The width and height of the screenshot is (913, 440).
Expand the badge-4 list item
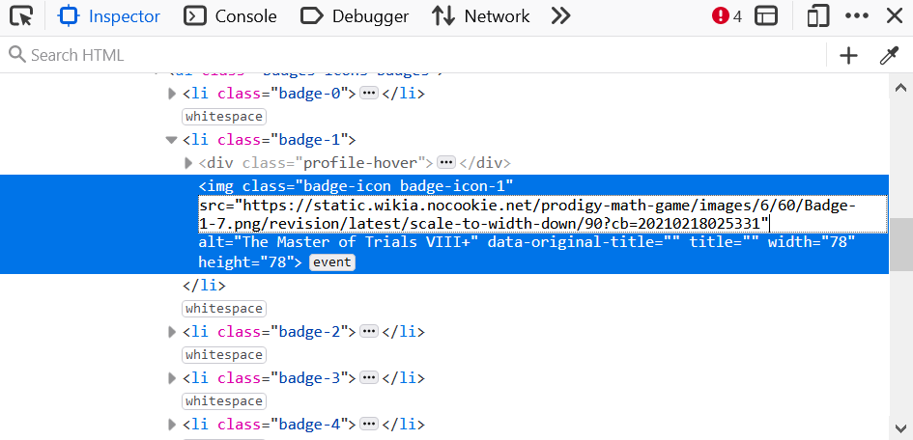172,425
